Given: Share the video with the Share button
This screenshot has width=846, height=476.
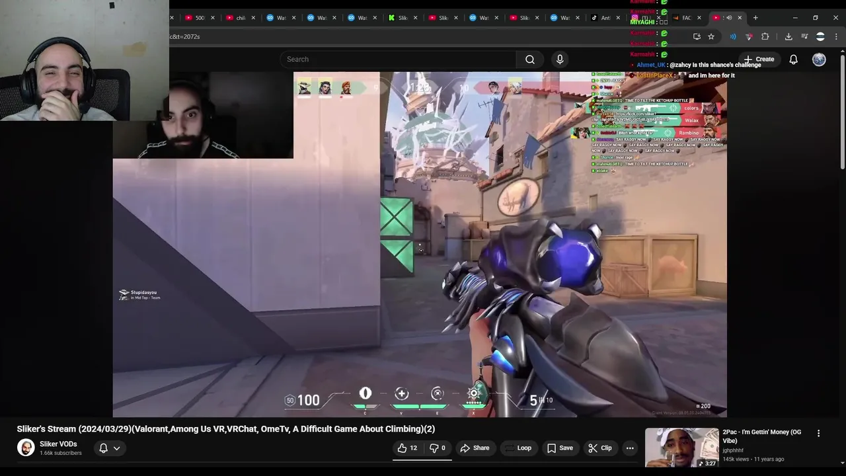Looking at the screenshot, I should pos(475,448).
